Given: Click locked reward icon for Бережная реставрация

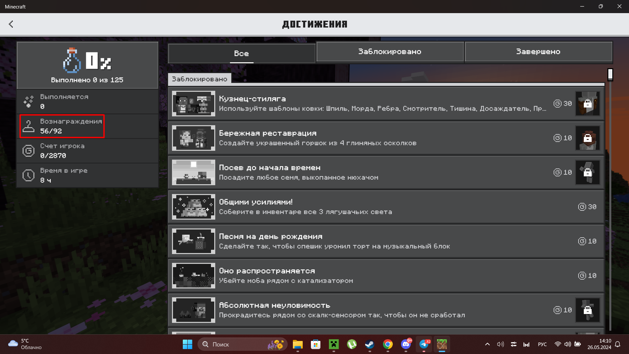Looking at the screenshot, I should click(587, 138).
